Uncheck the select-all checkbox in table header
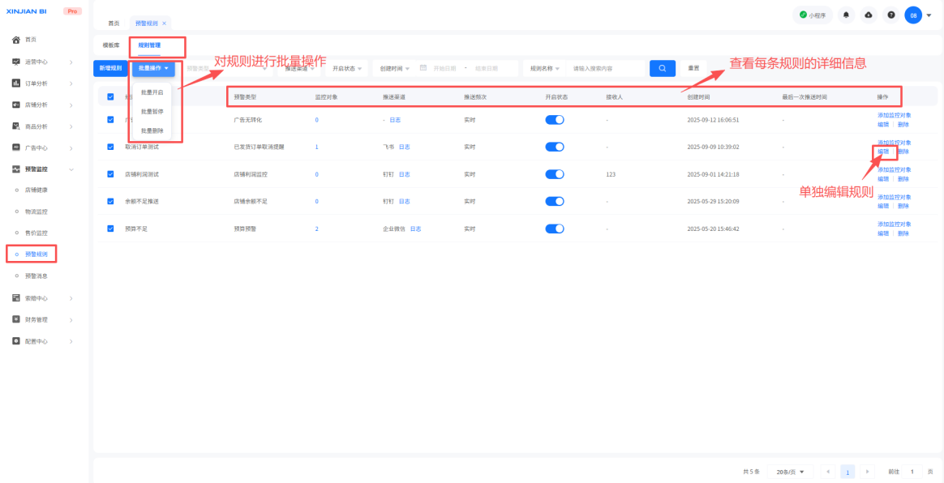The height and width of the screenshot is (483, 944). point(111,96)
